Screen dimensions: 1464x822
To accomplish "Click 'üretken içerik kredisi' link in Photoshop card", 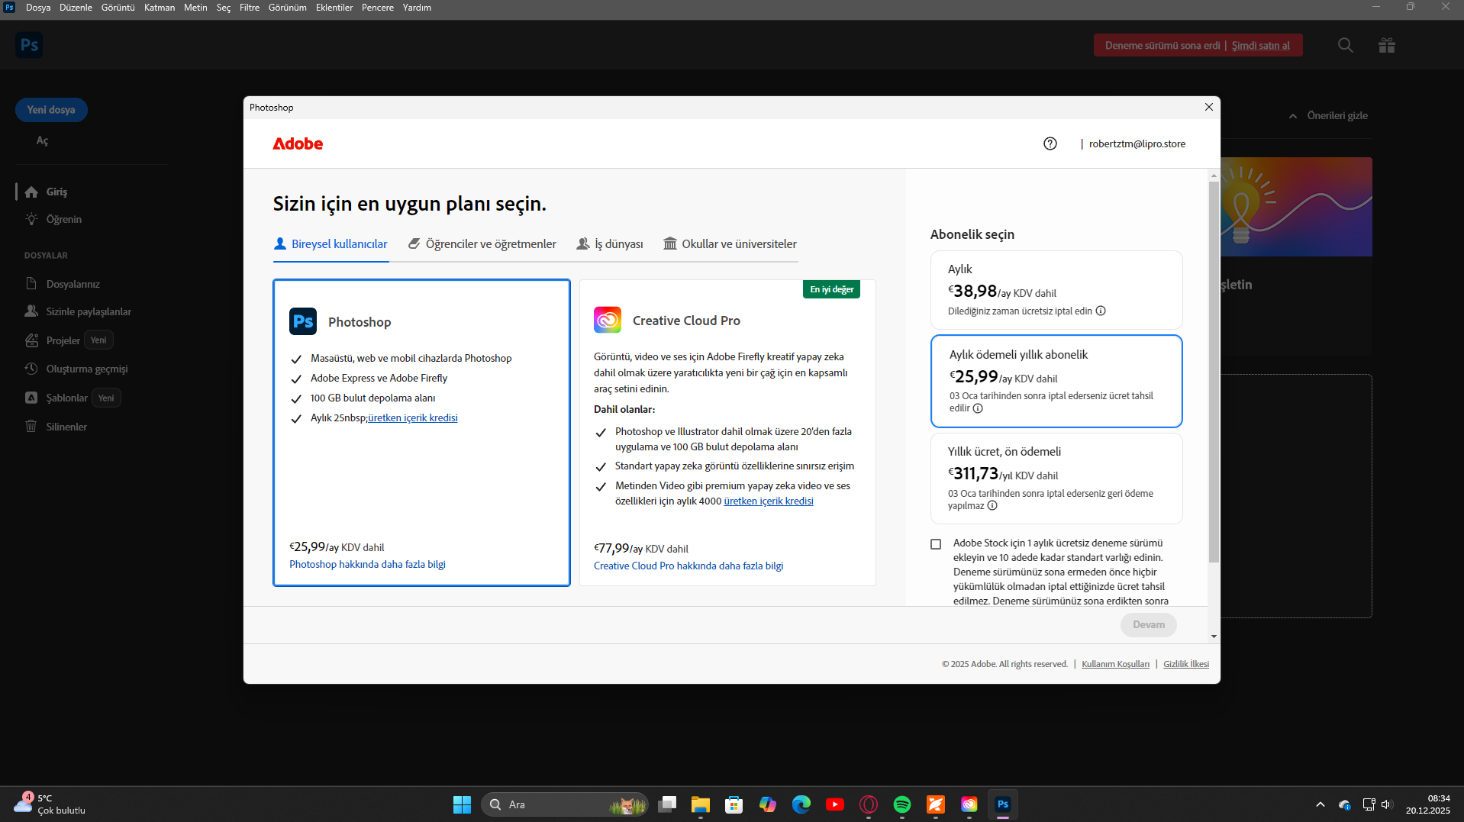I will pos(413,418).
